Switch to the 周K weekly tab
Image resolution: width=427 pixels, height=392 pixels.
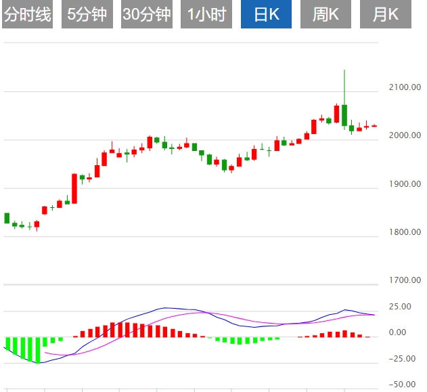pos(325,14)
